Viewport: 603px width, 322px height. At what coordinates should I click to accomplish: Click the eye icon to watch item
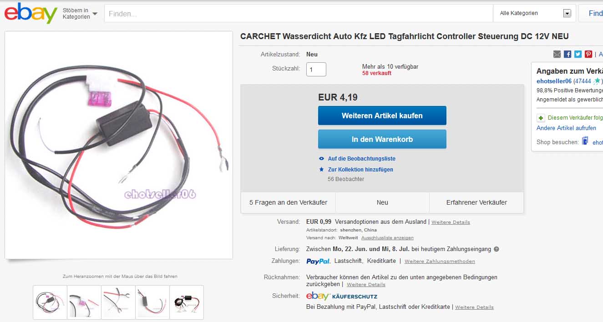[x=322, y=159]
